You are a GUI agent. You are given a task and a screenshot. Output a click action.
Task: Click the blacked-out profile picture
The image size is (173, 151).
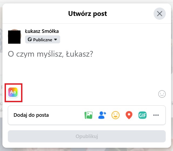pos(14,37)
